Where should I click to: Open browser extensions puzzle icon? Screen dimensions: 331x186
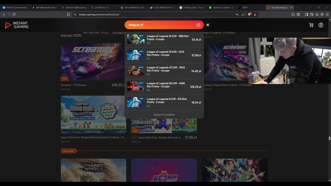tap(293, 14)
